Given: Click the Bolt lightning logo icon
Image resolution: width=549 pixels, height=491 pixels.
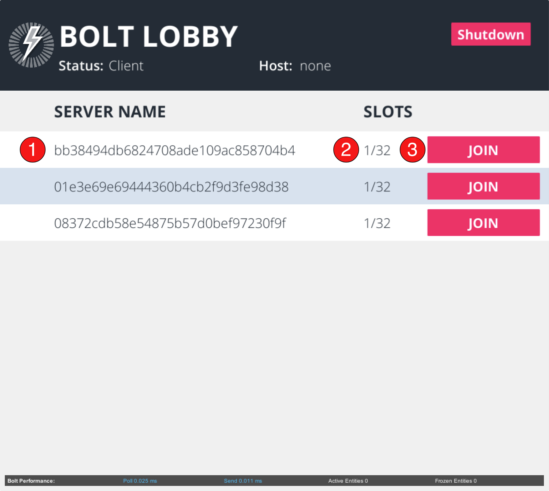Looking at the screenshot, I should click(31, 45).
